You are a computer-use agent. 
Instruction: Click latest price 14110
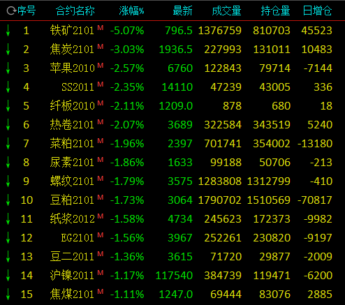pyautogui.click(x=177, y=87)
